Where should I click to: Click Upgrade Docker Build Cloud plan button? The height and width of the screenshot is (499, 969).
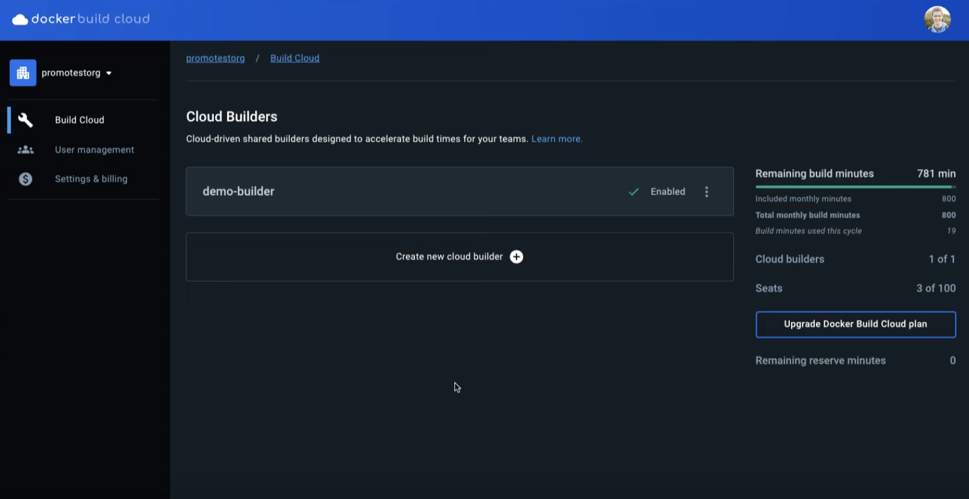[x=855, y=325]
